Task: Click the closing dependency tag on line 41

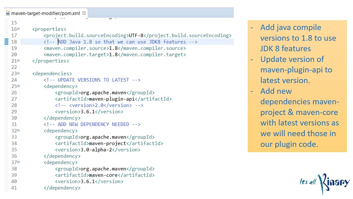Action: pos(62,188)
